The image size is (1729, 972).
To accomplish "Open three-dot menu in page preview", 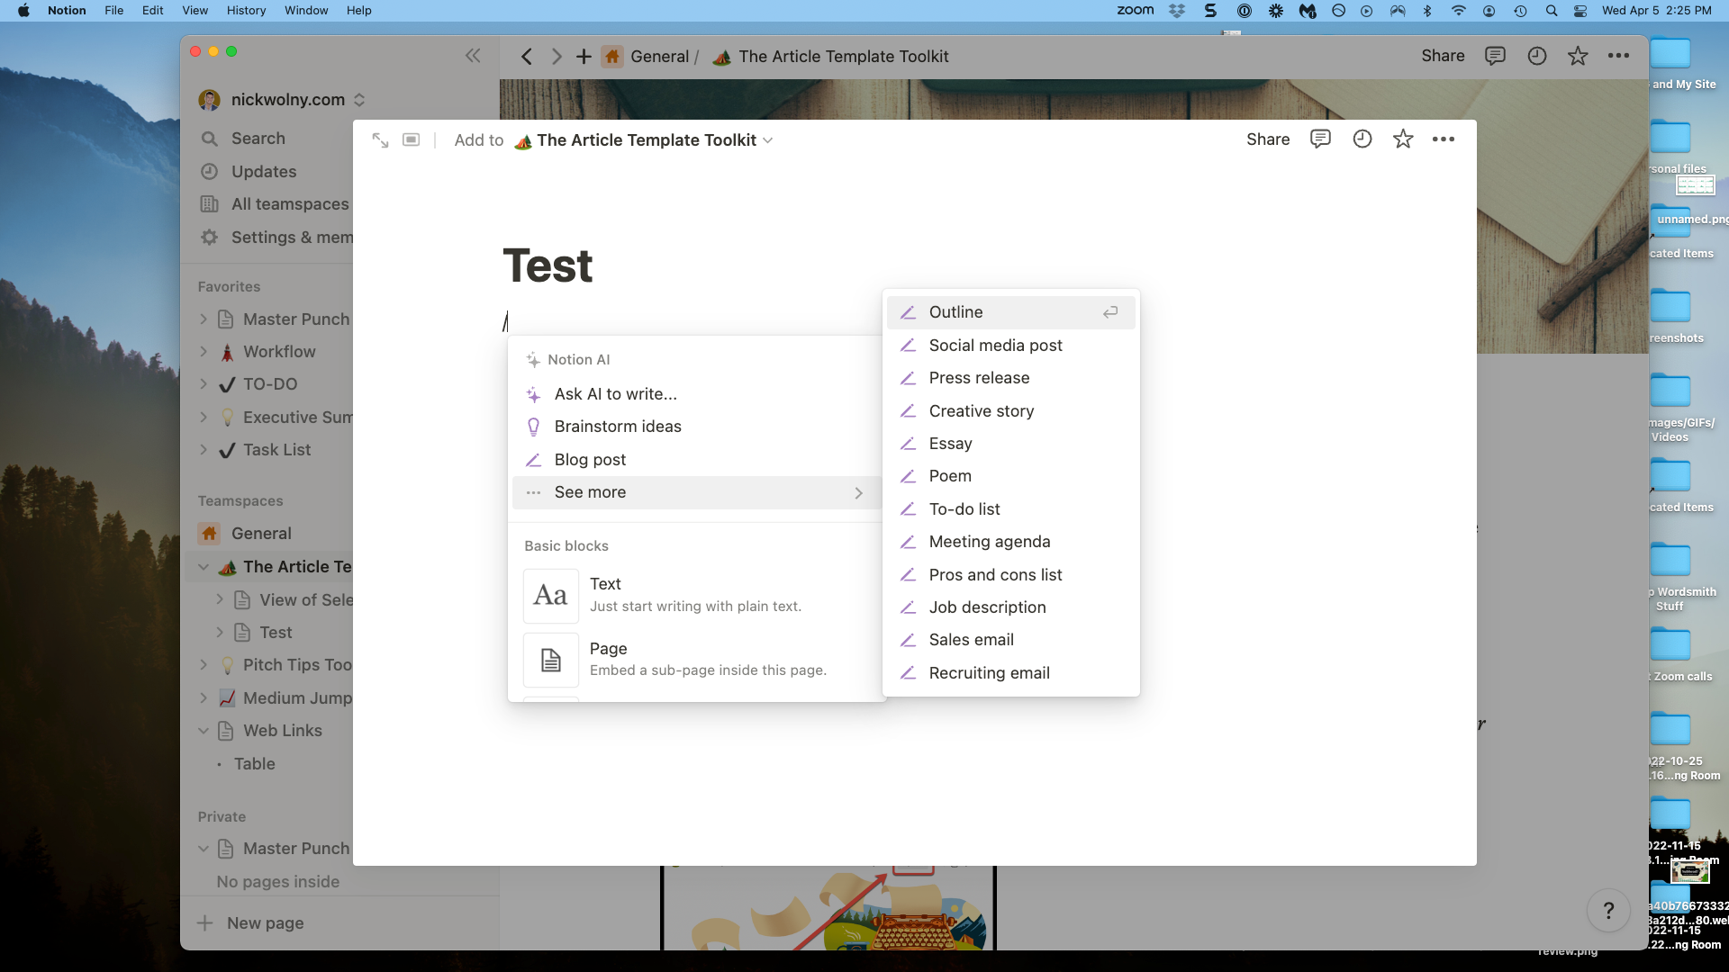I will point(1444,139).
